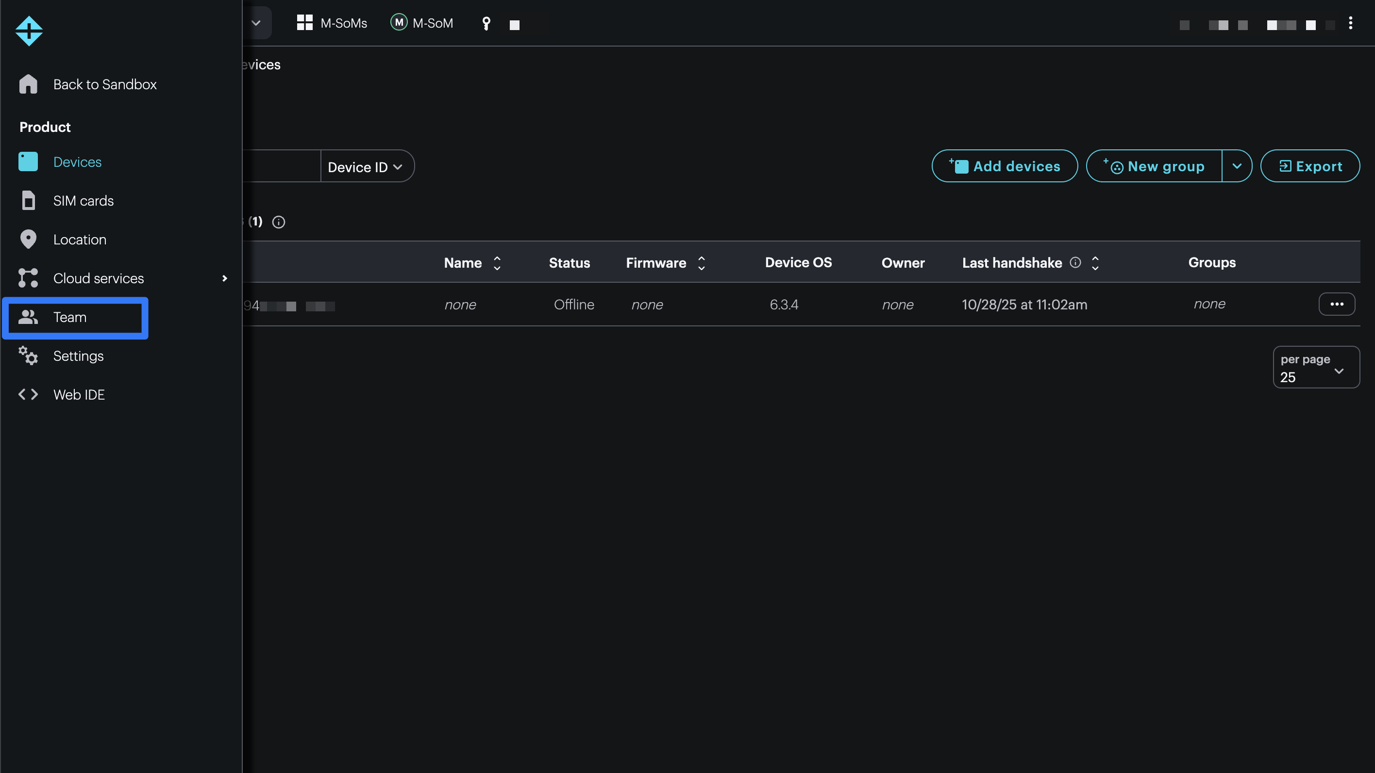
Task: Click the Add devices button
Action: 1004,166
